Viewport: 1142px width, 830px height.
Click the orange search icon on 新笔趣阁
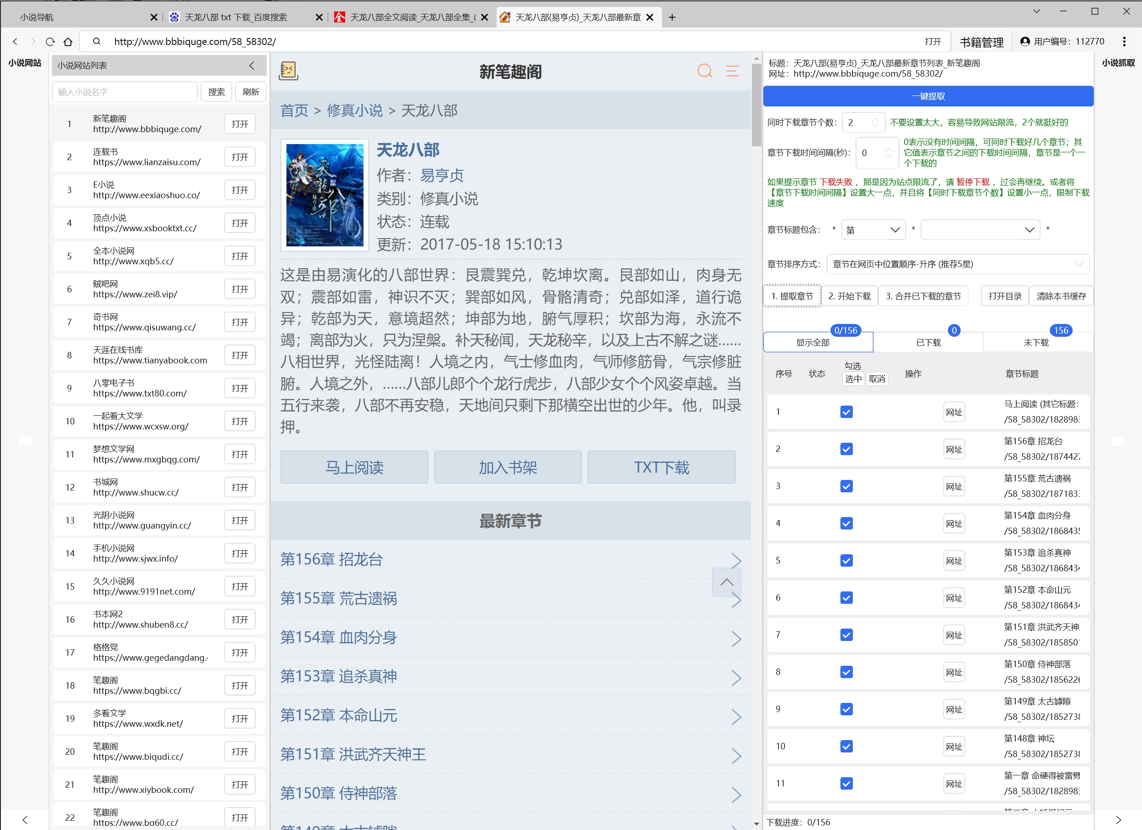click(705, 71)
